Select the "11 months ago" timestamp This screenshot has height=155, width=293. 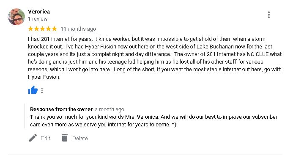(x=78, y=29)
